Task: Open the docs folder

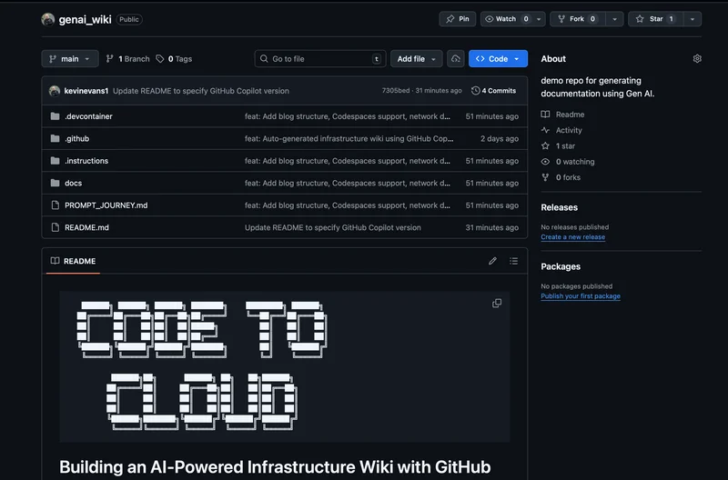Action: click(74, 184)
